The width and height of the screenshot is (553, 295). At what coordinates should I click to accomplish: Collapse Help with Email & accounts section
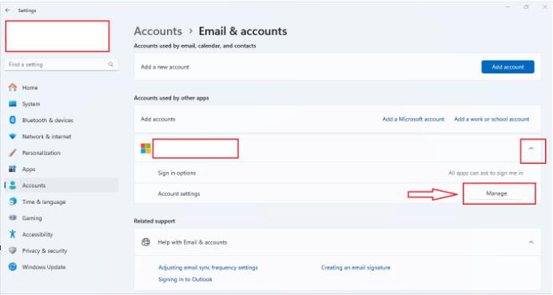coord(531,242)
